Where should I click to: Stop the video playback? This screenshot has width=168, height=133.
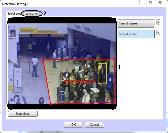tap(23, 114)
